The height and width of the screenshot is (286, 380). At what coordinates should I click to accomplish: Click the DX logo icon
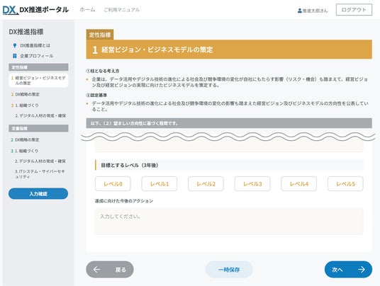(11, 10)
